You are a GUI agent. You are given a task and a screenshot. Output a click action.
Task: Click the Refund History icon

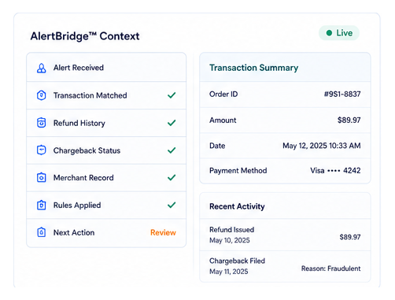click(41, 123)
